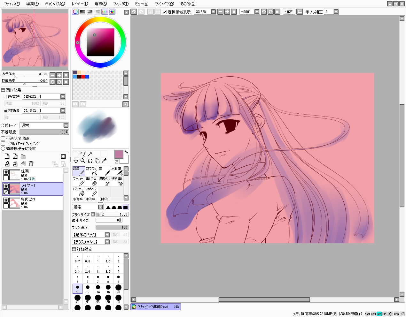Image resolution: width=406 pixels, height=317 pixels.
Task: Show the color wheel panel icon
Action: [75, 12]
